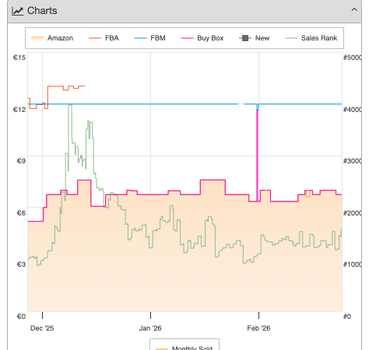Click the Charts line-graph icon
This screenshot has width=369, height=350.
coord(17,11)
